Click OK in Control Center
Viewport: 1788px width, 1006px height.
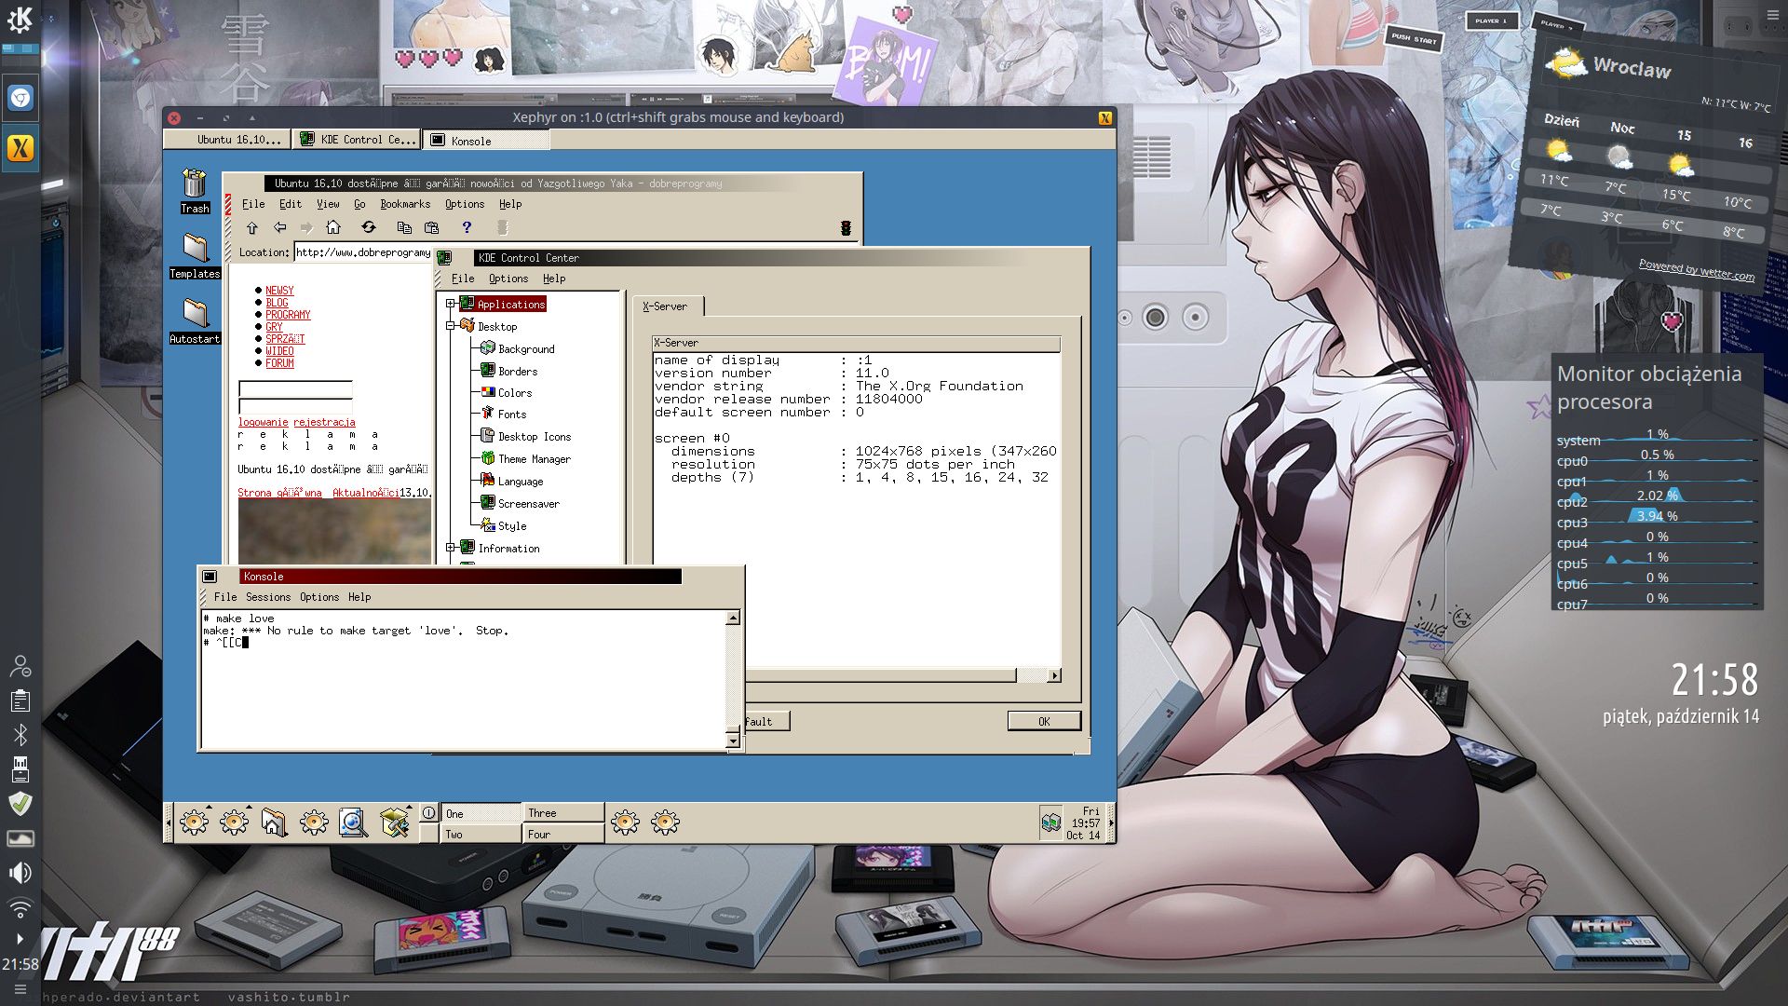[x=1044, y=721]
